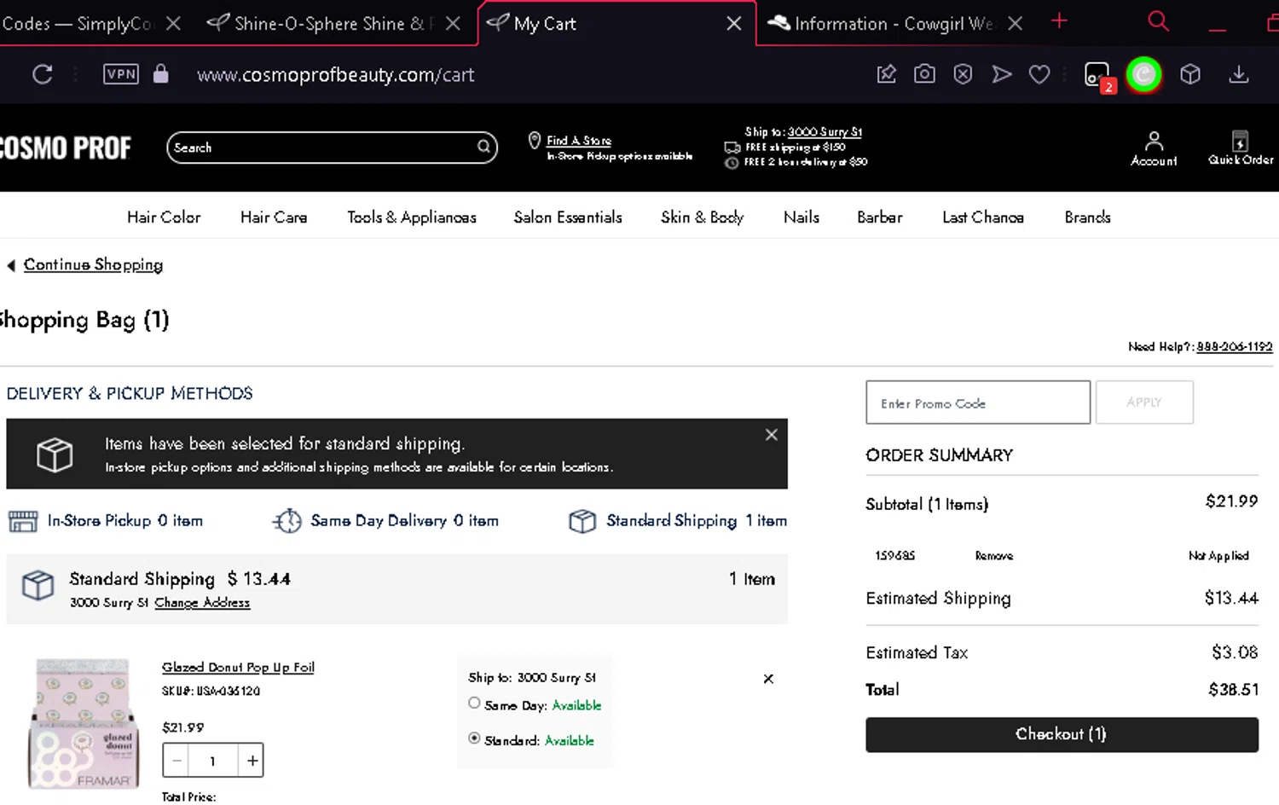
Task: Dismiss the standard shipping notice banner
Action: 771,435
